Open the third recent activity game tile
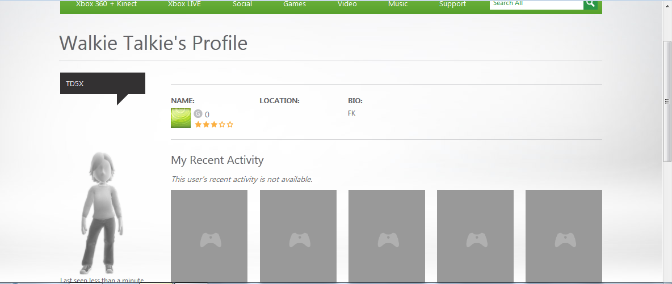 pyautogui.click(x=387, y=236)
